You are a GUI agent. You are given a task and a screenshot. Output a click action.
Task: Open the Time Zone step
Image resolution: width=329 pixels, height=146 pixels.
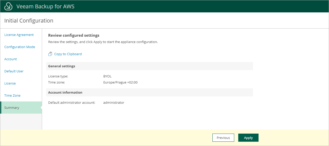click(12, 96)
